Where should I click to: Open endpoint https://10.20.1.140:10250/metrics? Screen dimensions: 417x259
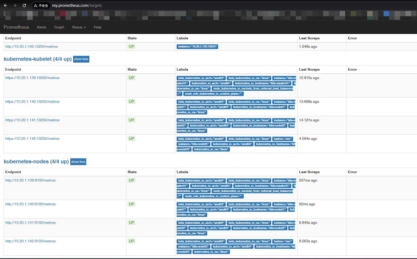point(32,101)
